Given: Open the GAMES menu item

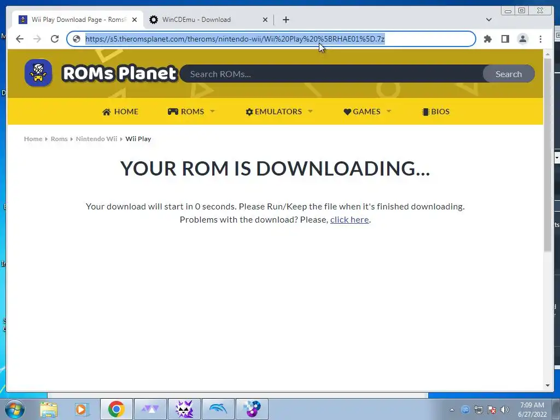Looking at the screenshot, I should [x=362, y=112].
